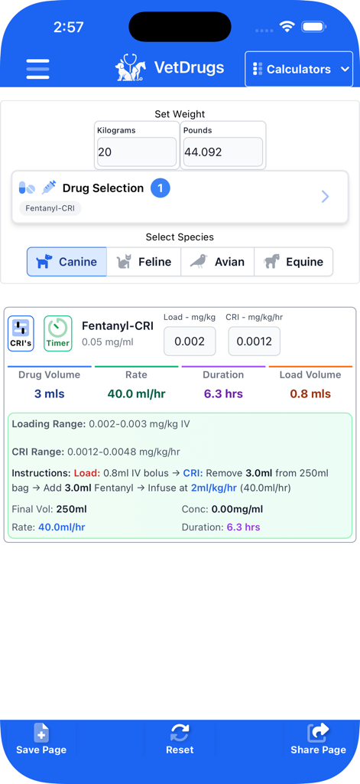360x784 pixels.
Task: Select Equine species
Action: coord(294,262)
